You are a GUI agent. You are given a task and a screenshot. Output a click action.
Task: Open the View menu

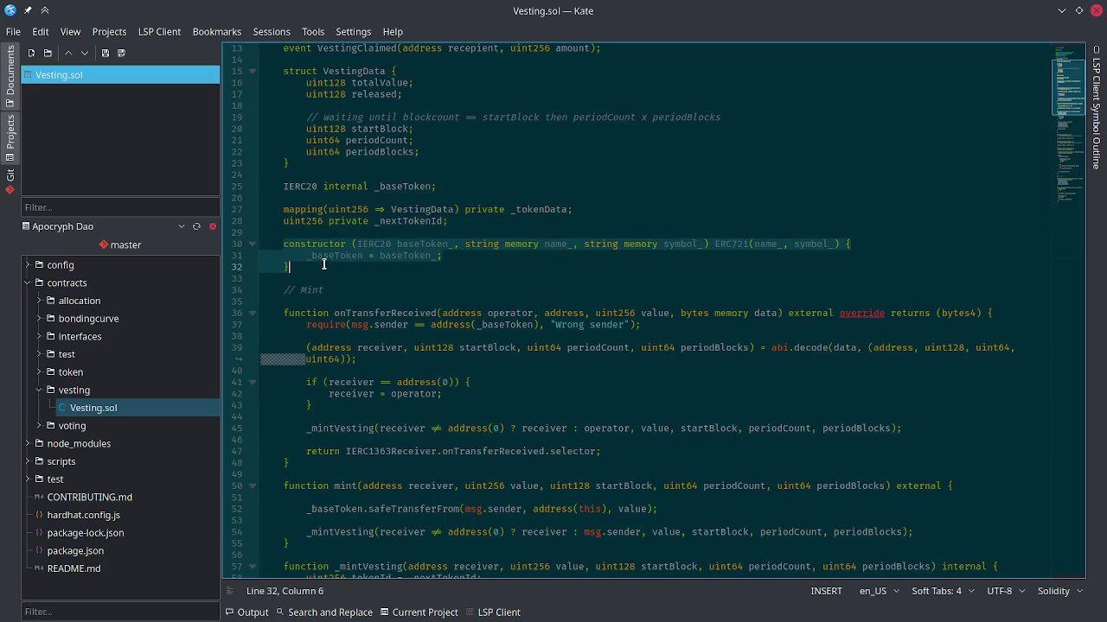tap(70, 31)
